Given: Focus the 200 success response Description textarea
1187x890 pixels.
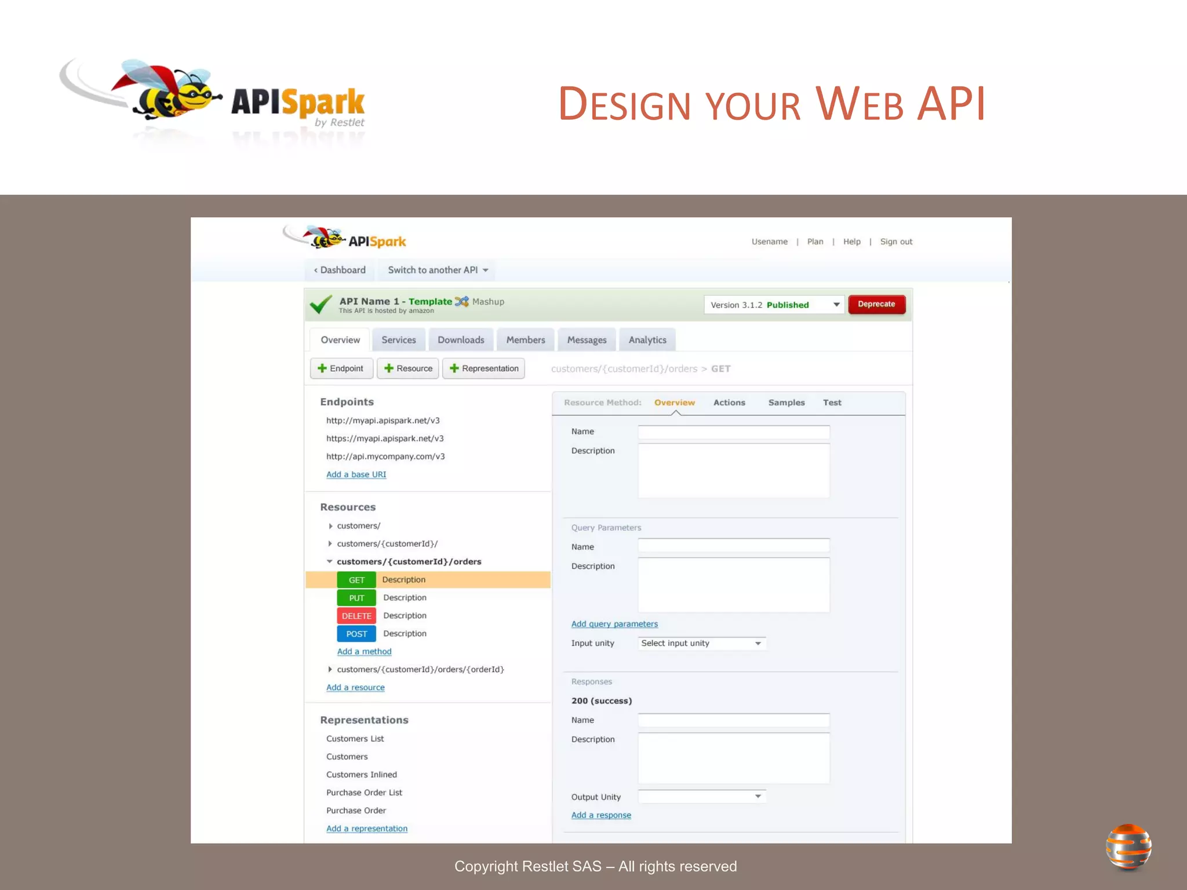Looking at the screenshot, I should [734, 758].
